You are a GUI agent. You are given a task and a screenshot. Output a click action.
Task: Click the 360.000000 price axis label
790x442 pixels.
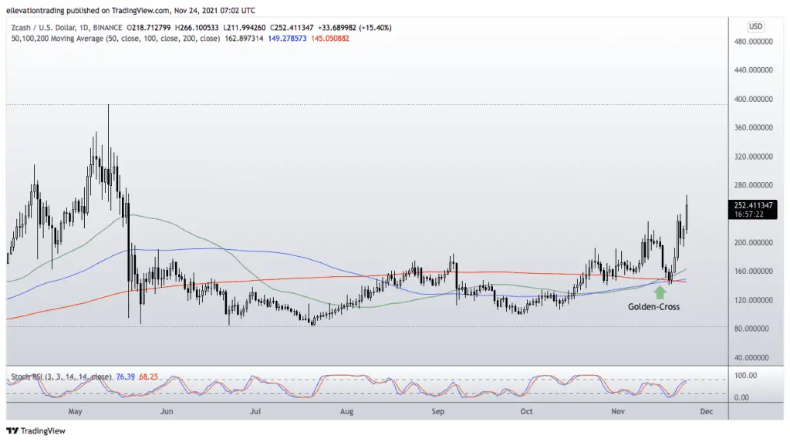(x=753, y=127)
